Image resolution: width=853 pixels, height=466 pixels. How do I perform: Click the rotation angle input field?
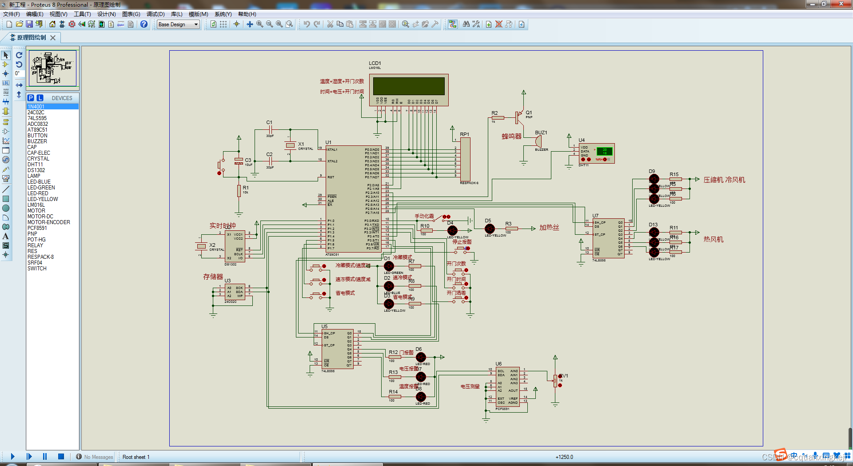(19, 74)
